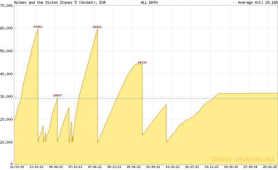Viewport: 278px width, 170px height.
Task: Click the 25-02-25 date on x-axis
Action: coord(270,167)
